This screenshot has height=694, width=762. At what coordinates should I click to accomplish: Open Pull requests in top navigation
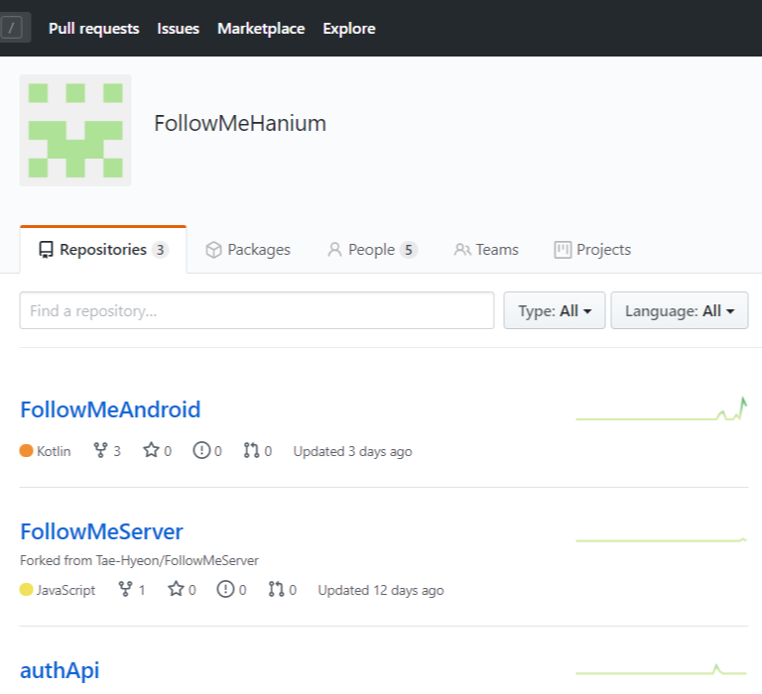[x=94, y=29]
